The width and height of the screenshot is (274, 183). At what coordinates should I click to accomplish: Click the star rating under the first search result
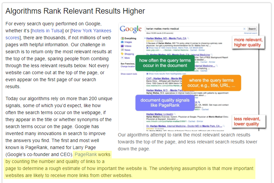[x=150, y=41]
